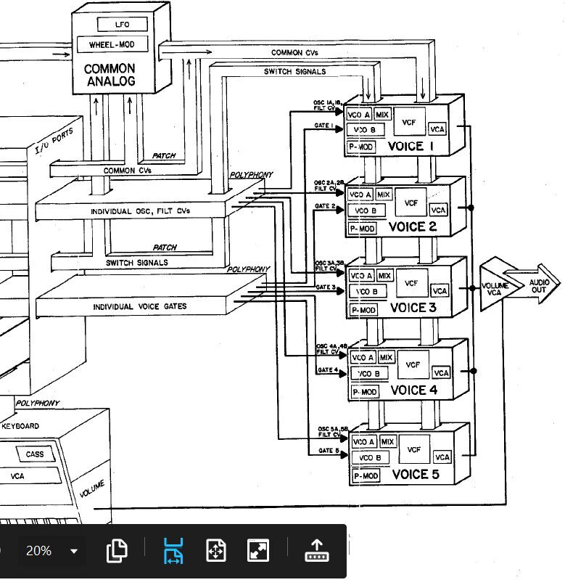565x585 pixels.
Task: Click the COMMON CVs label on top bus
Action: (294, 52)
